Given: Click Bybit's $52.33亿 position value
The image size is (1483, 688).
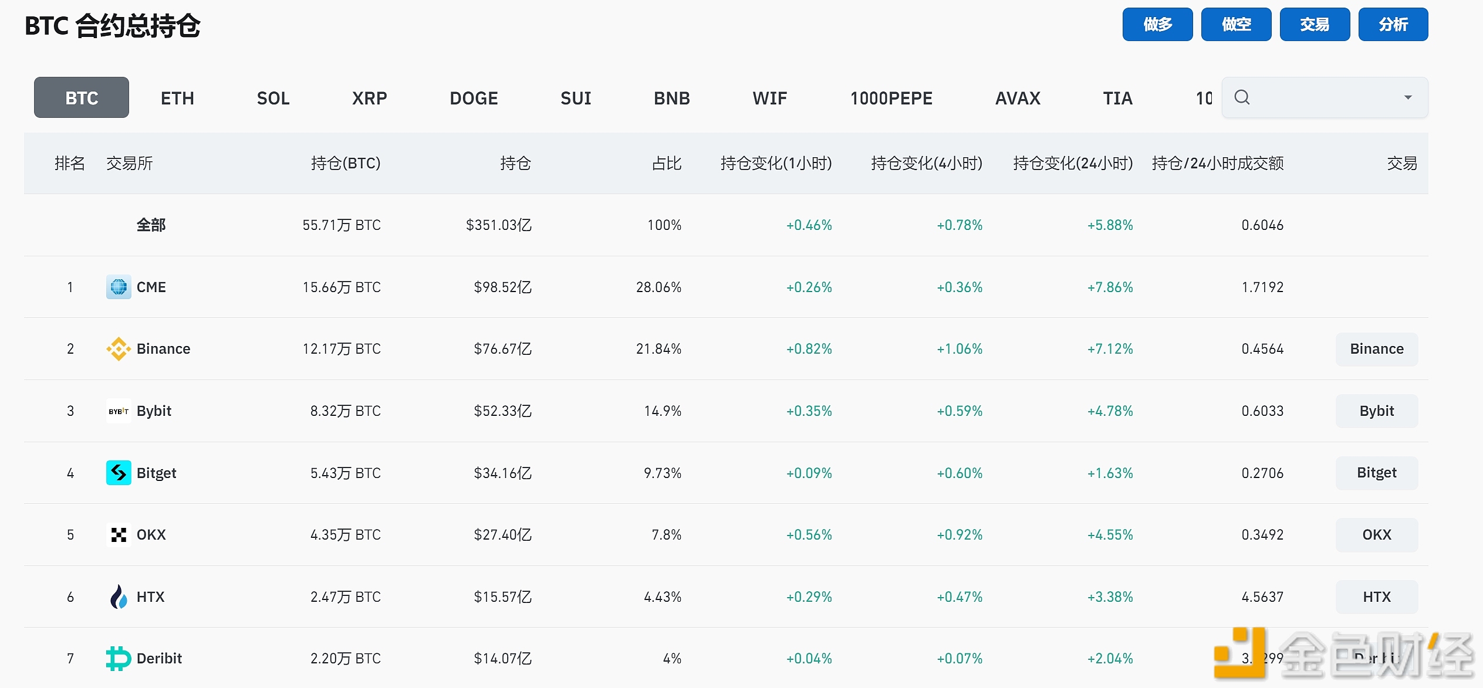Looking at the screenshot, I should tap(503, 411).
